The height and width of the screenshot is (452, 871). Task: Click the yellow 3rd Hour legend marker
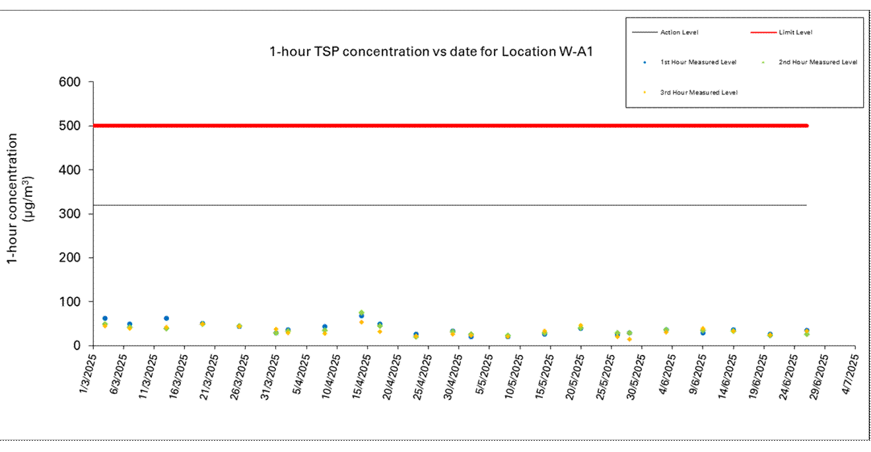(x=645, y=93)
